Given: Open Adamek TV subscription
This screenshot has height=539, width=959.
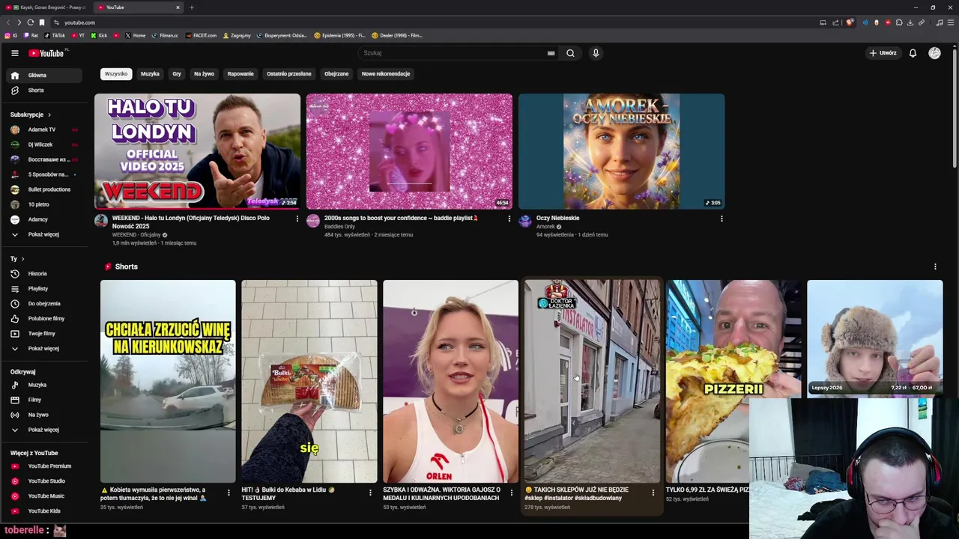Looking at the screenshot, I should coord(44,130).
